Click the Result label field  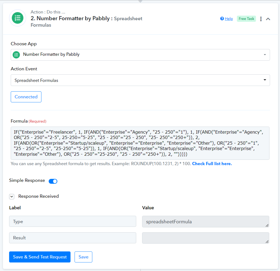[x=73, y=238]
